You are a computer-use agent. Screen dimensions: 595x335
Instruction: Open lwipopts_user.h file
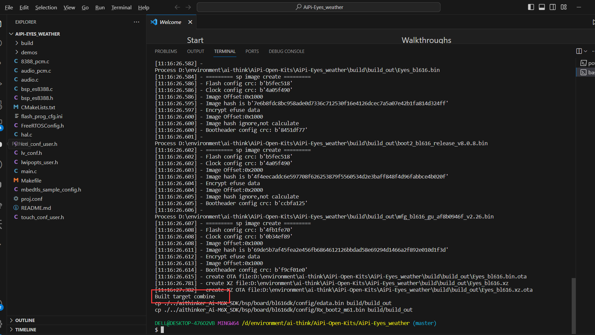[77, 162]
